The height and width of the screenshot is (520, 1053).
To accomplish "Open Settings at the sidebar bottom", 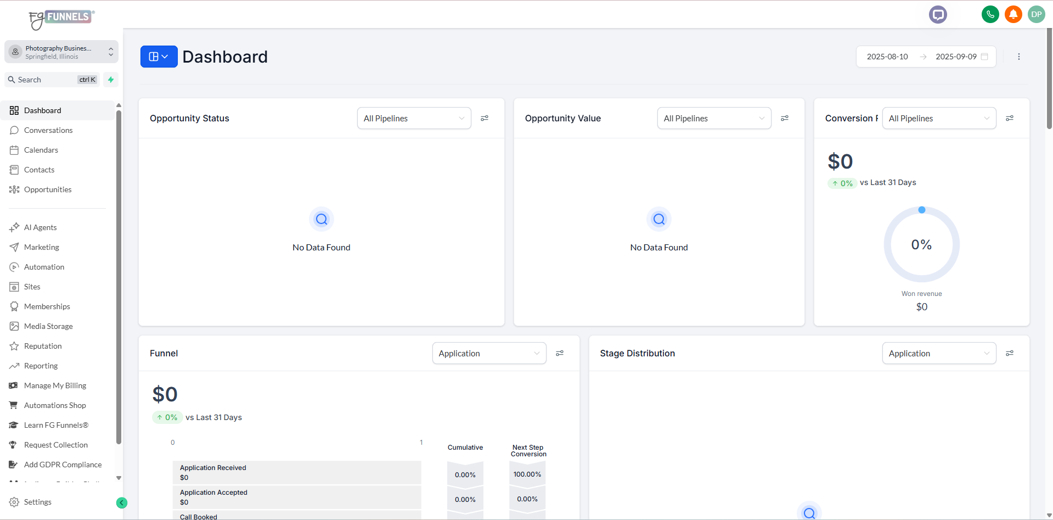I will 37,502.
